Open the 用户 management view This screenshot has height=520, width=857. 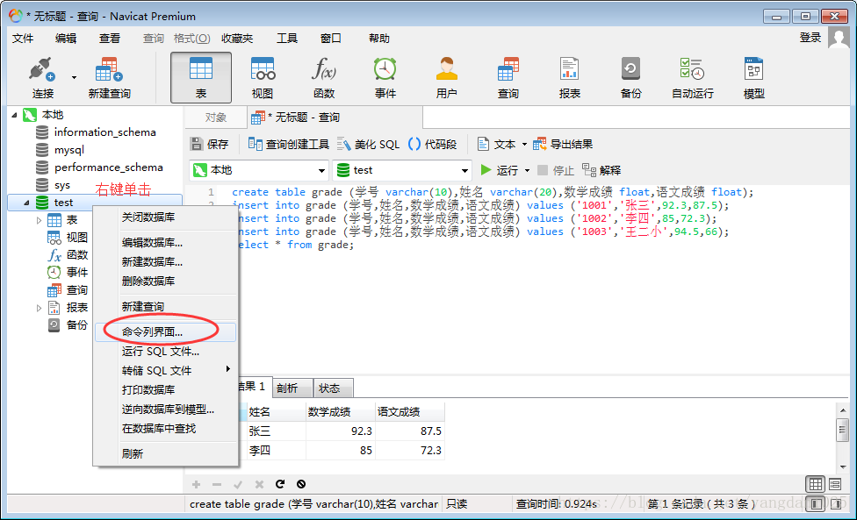446,75
